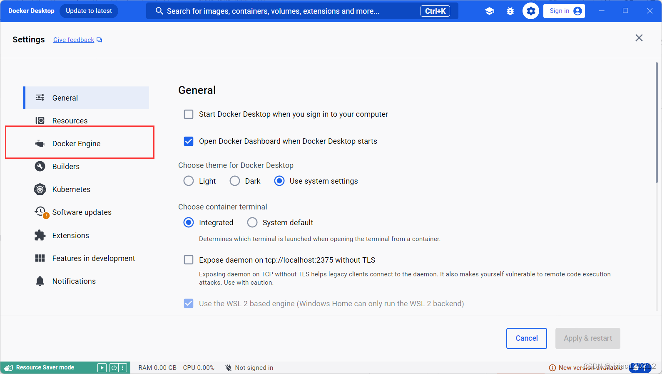662x374 pixels.
Task: Close the Settings panel with X
Action: point(639,38)
